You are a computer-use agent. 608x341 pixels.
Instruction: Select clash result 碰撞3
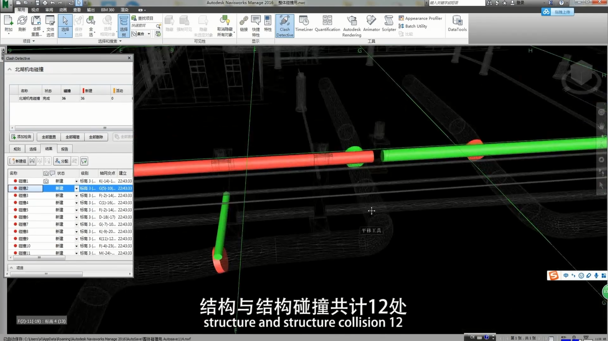[x=70, y=195]
